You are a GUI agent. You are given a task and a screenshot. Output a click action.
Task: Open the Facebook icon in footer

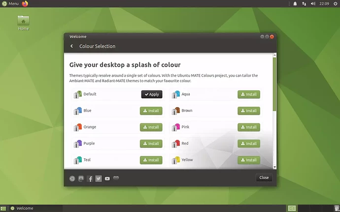pyautogui.click(x=90, y=179)
